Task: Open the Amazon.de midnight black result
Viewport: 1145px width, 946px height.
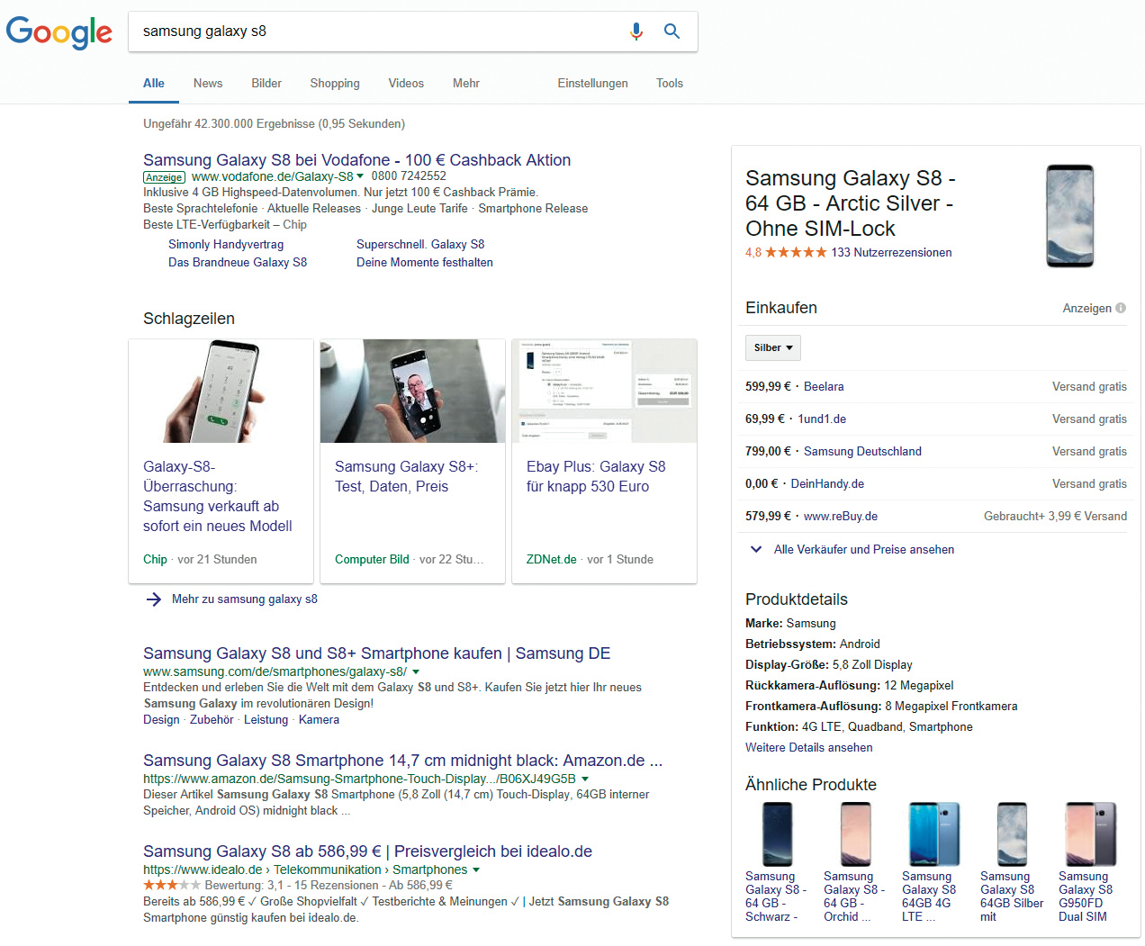Action: click(402, 760)
